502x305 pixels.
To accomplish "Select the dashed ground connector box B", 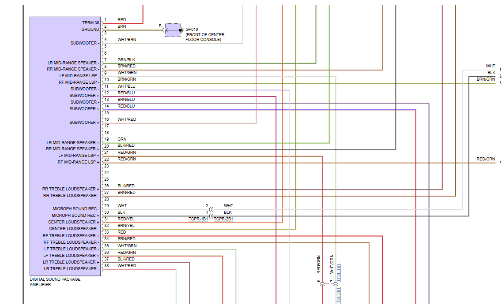I will [173, 30].
